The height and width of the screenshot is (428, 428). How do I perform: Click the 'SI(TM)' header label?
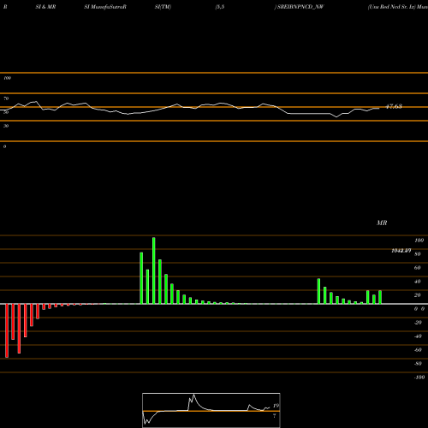[163, 7]
